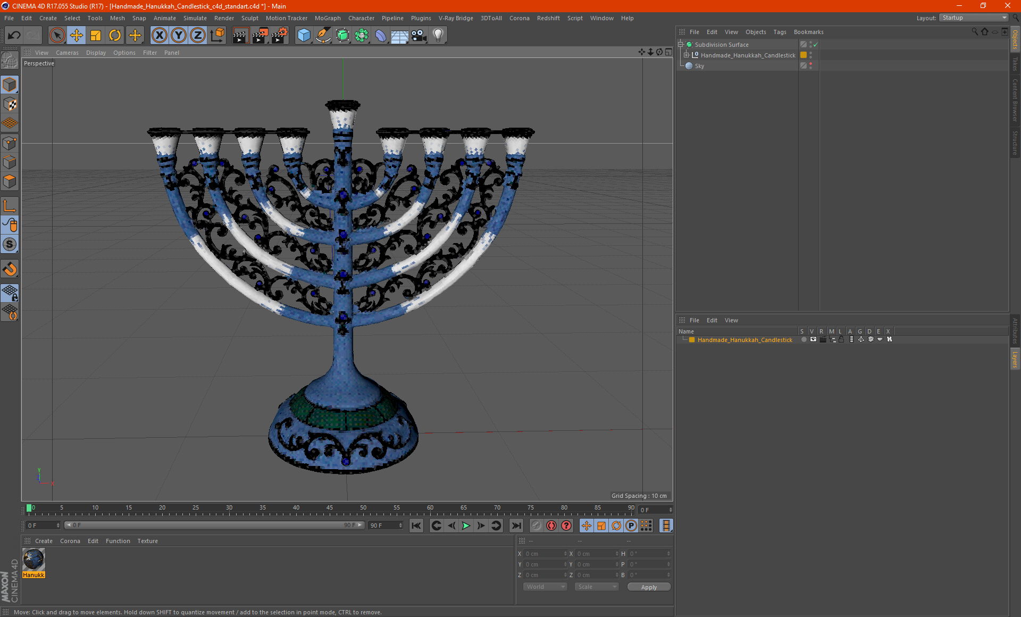Play the animation forward
1021x617 pixels.
point(466,526)
